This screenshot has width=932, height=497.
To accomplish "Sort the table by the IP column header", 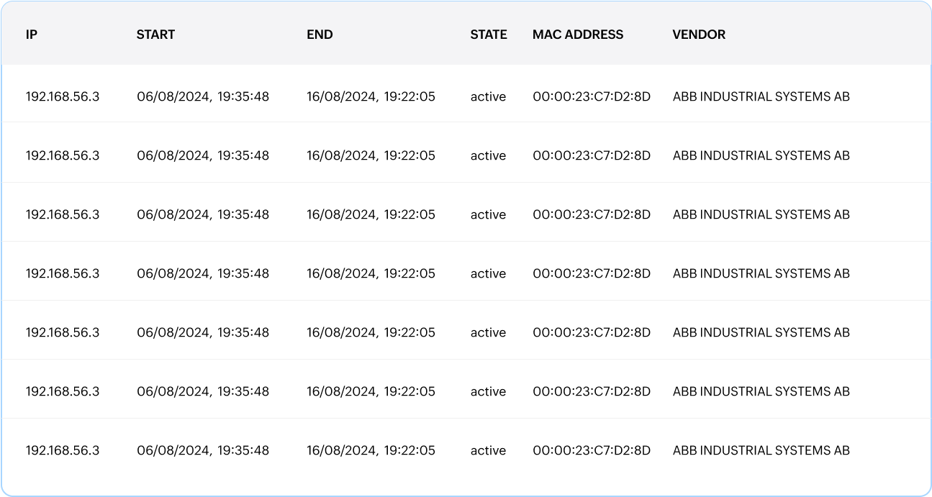I will click(32, 34).
